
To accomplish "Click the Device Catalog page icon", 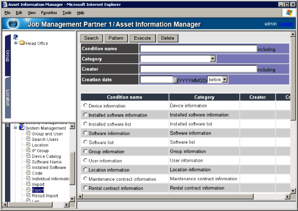I will [x=28, y=156].
